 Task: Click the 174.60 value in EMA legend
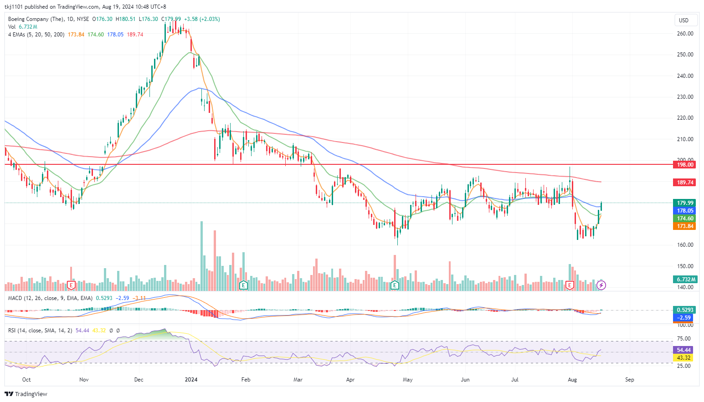pos(96,35)
